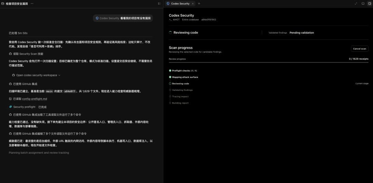The width and height of the screenshot is (373, 183).
Task: Click the Security preflight label
Action: 24,107
